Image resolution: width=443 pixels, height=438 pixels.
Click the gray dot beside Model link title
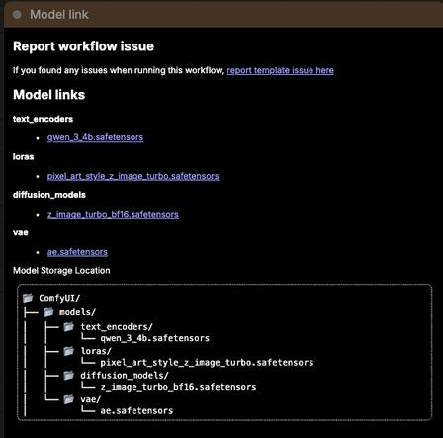[x=17, y=15]
